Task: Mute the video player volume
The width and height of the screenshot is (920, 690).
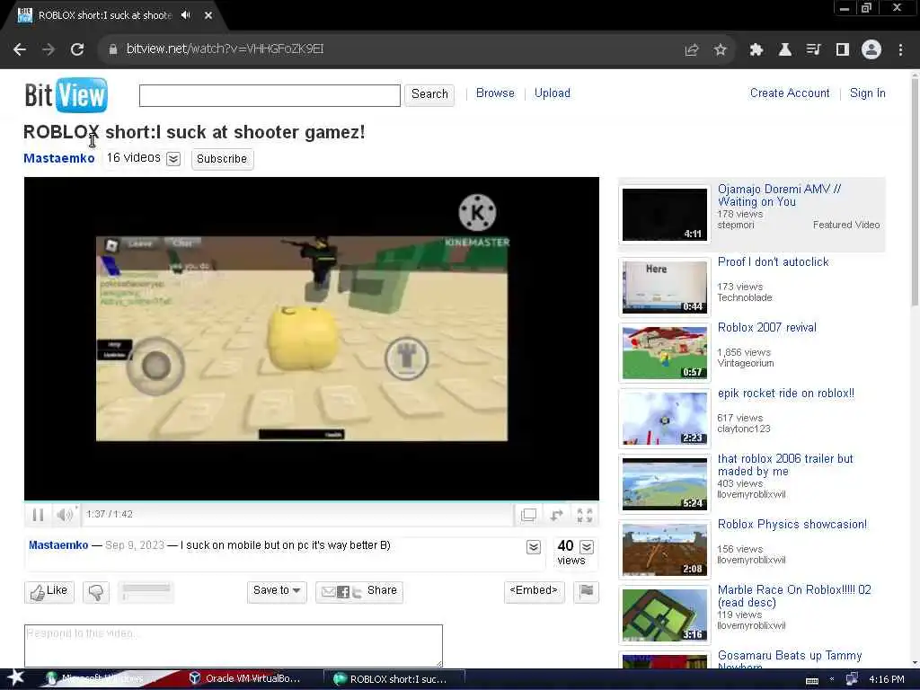Action: point(64,515)
